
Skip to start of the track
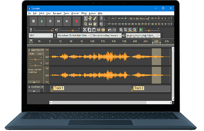(58, 21)
